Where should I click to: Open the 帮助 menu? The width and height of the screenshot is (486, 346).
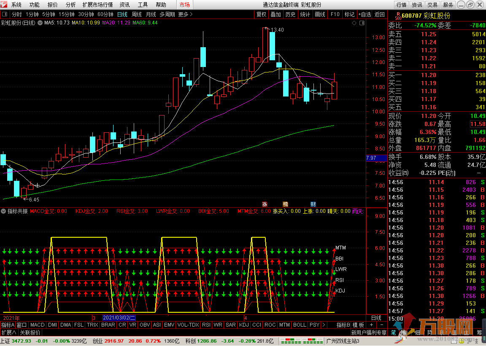coord(161,5)
